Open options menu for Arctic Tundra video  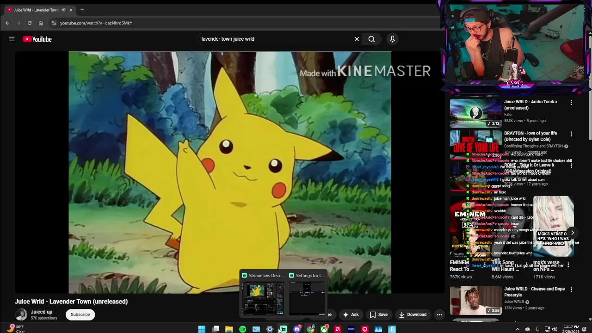coord(571,103)
